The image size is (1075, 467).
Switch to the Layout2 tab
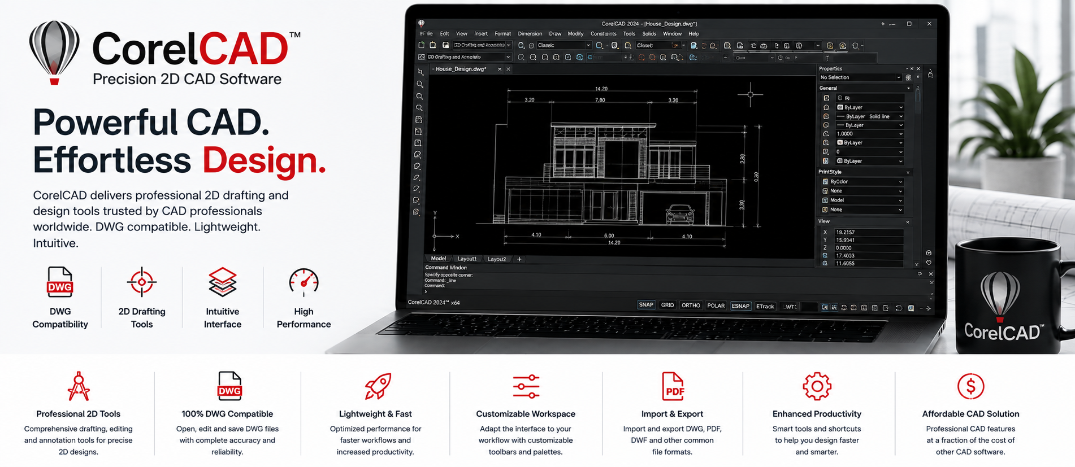[497, 259]
